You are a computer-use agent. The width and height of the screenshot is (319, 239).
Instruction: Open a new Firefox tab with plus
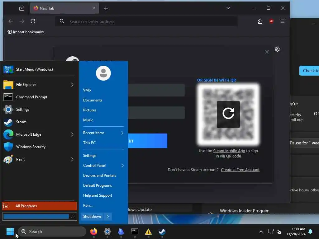[x=106, y=8]
